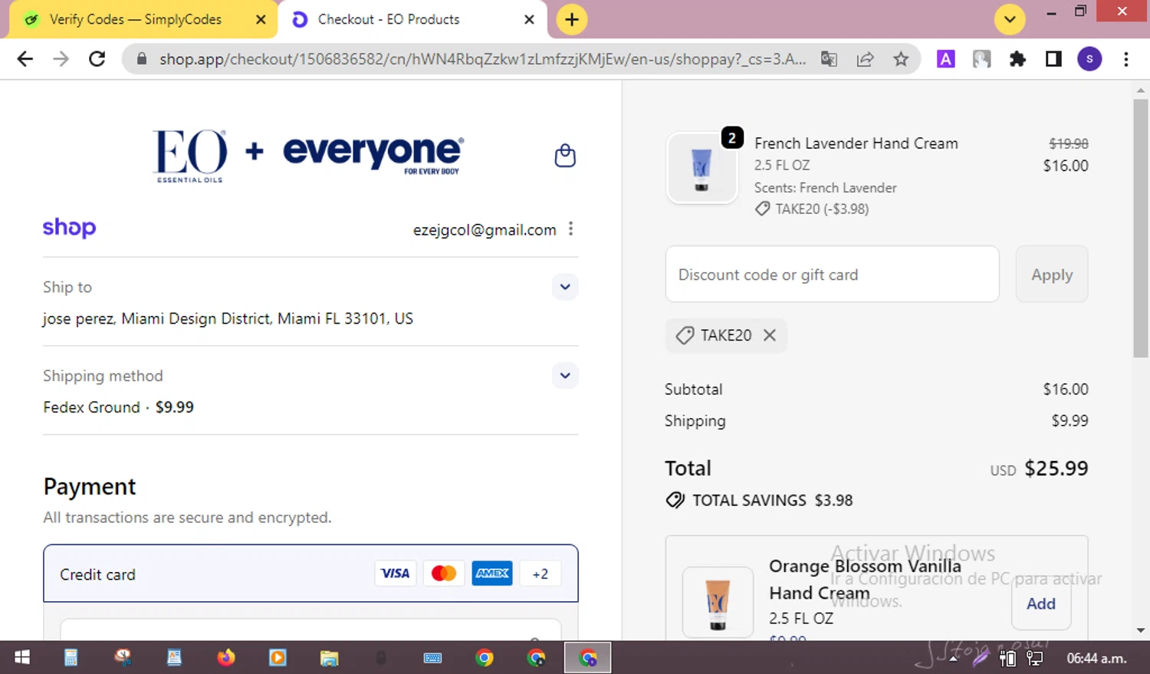Image resolution: width=1150 pixels, height=674 pixels.
Task: Click the Apply discount button
Action: [1052, 275]
